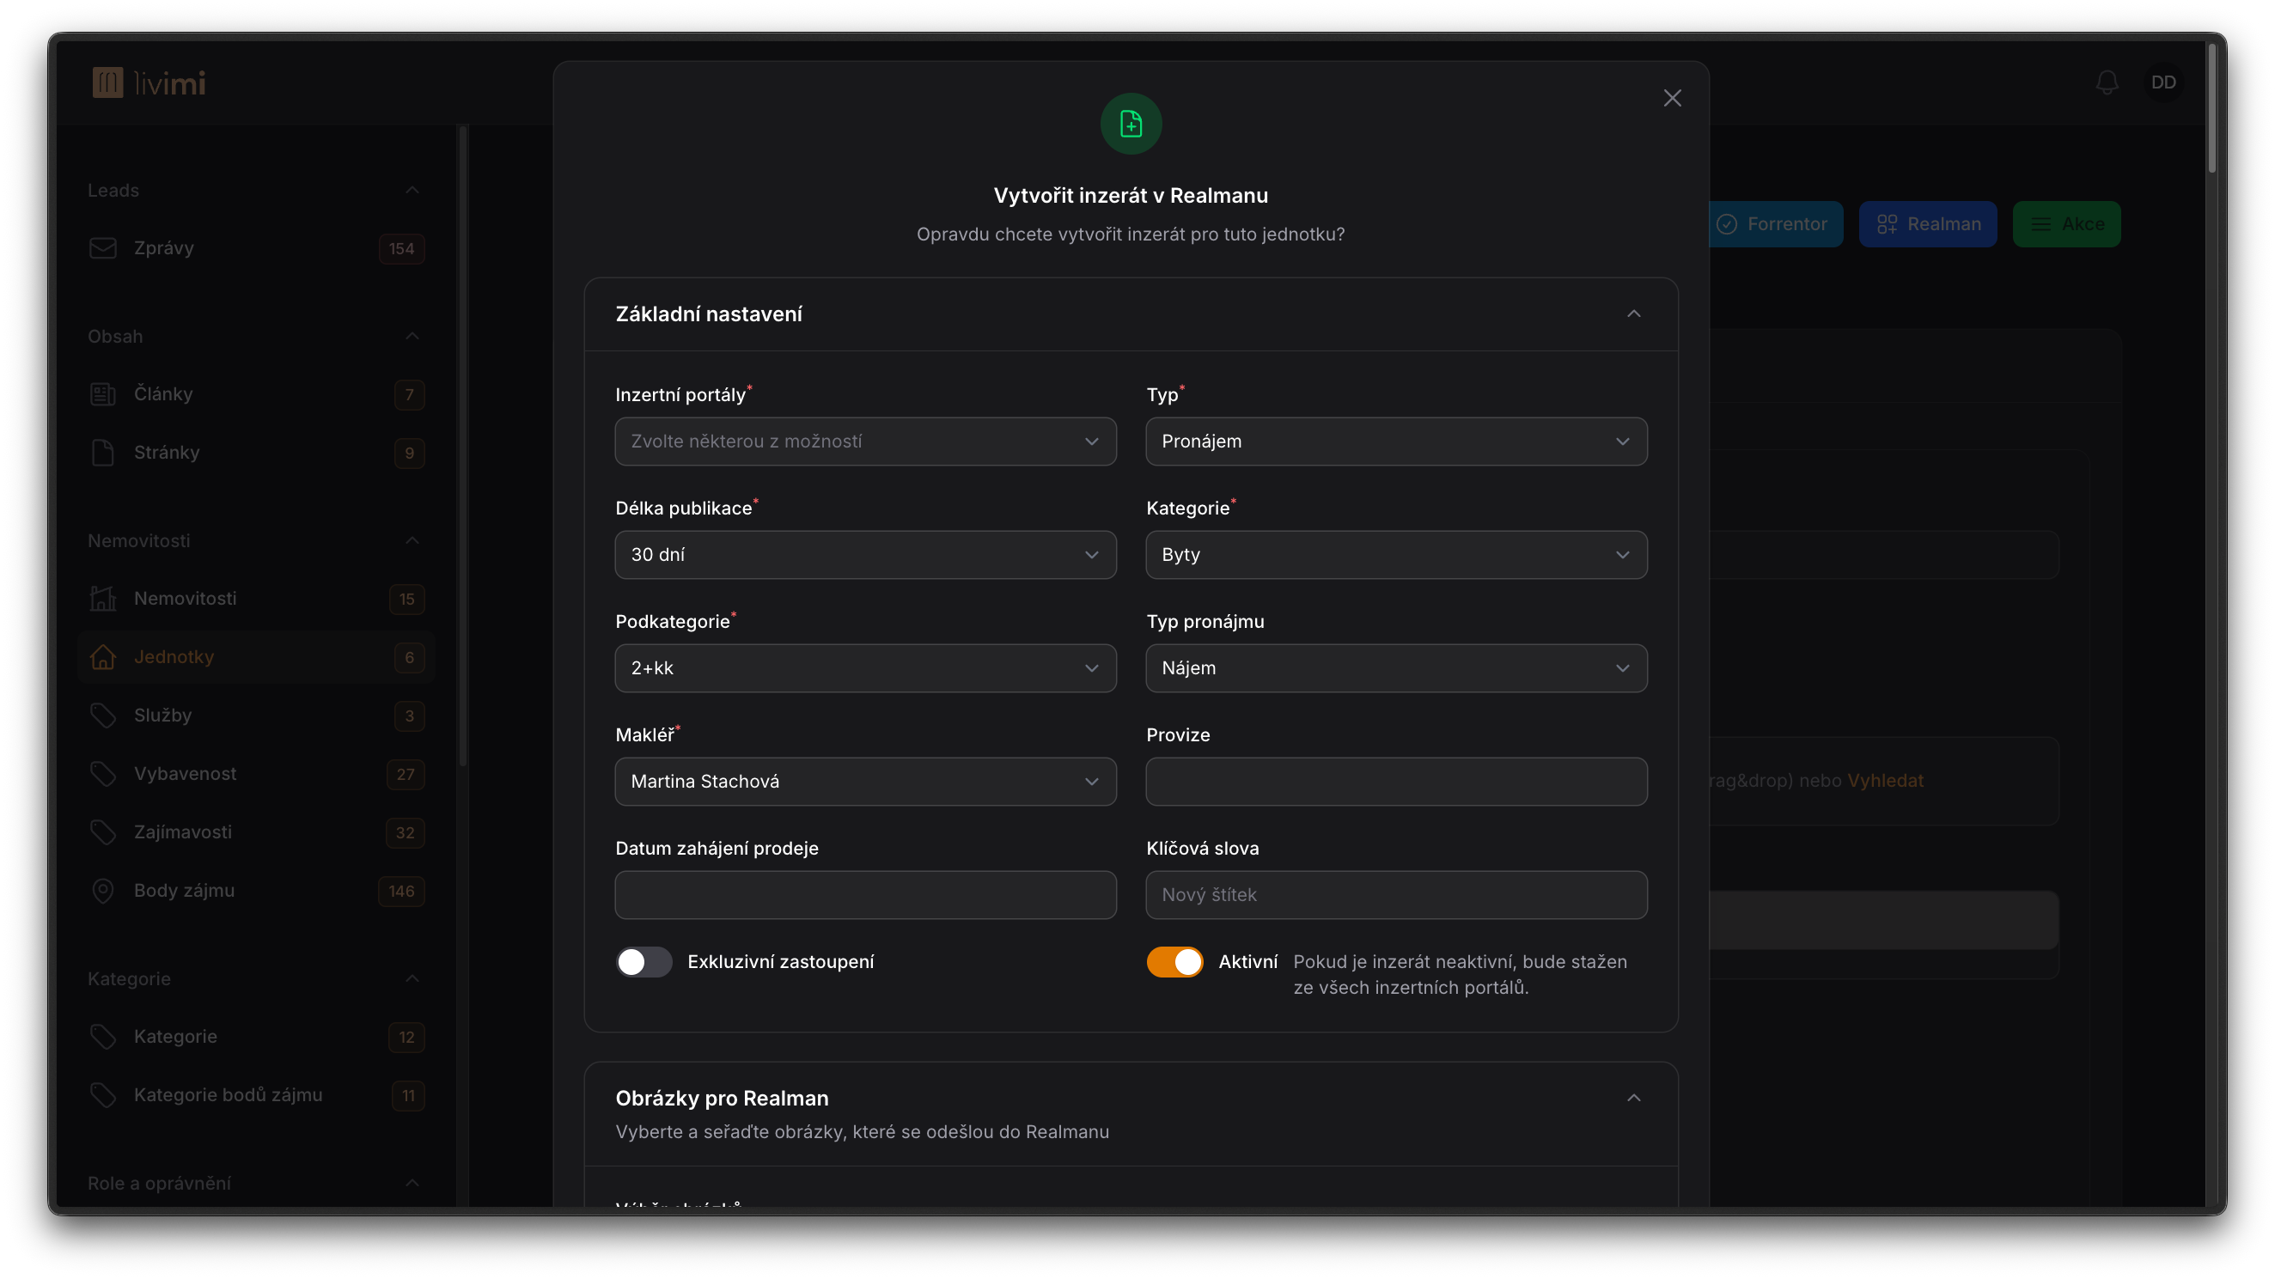This screenshot has width=2275, height=1279.
Task: Open Služby in the sidebar
Action: click(256, 715)
